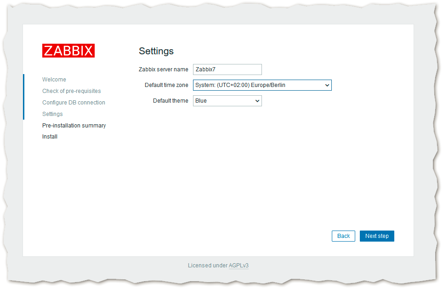The height and width of the screenshot is (289, 443).
Task: Select the Install step in sidebar
Action: [x=50, y=137]
